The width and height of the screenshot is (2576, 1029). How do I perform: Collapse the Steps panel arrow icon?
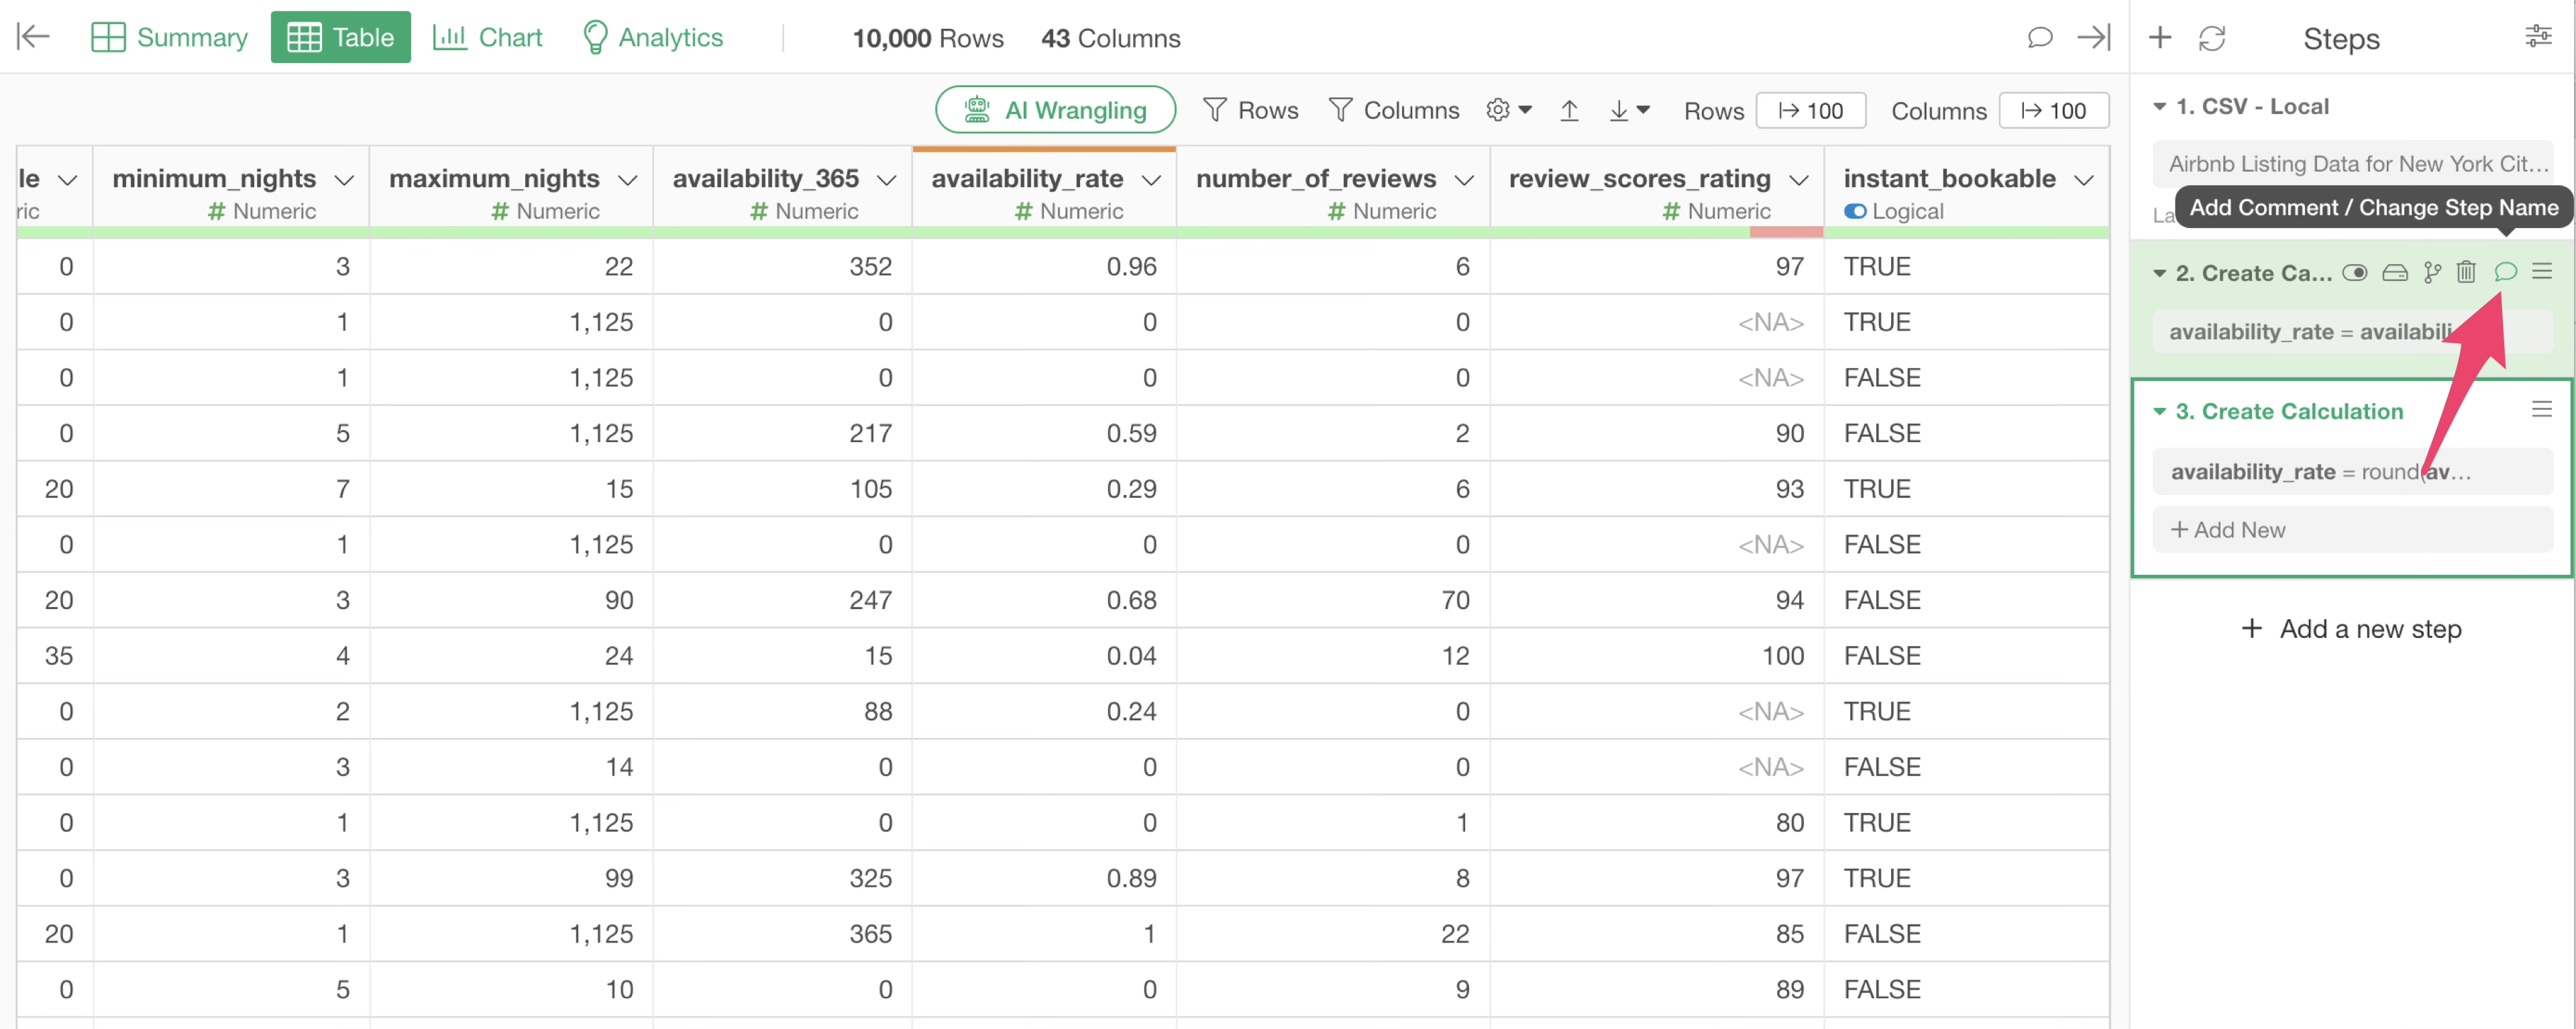[2093, 37]
